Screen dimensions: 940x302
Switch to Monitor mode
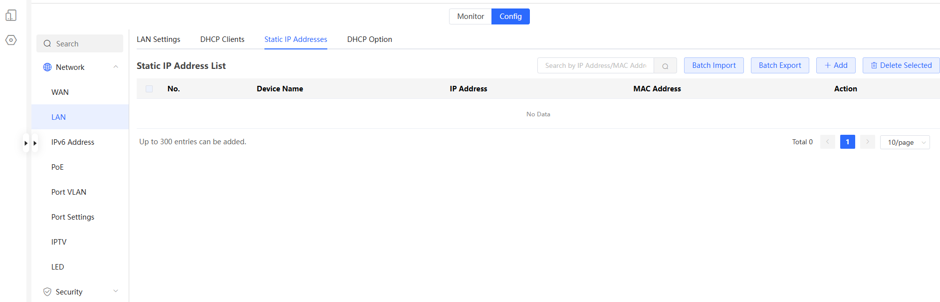470,16
